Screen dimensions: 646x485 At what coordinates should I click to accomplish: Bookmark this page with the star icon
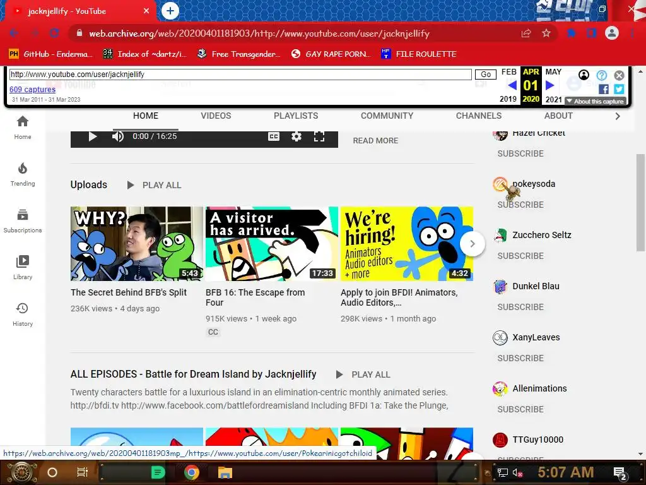tap(546, 33)
